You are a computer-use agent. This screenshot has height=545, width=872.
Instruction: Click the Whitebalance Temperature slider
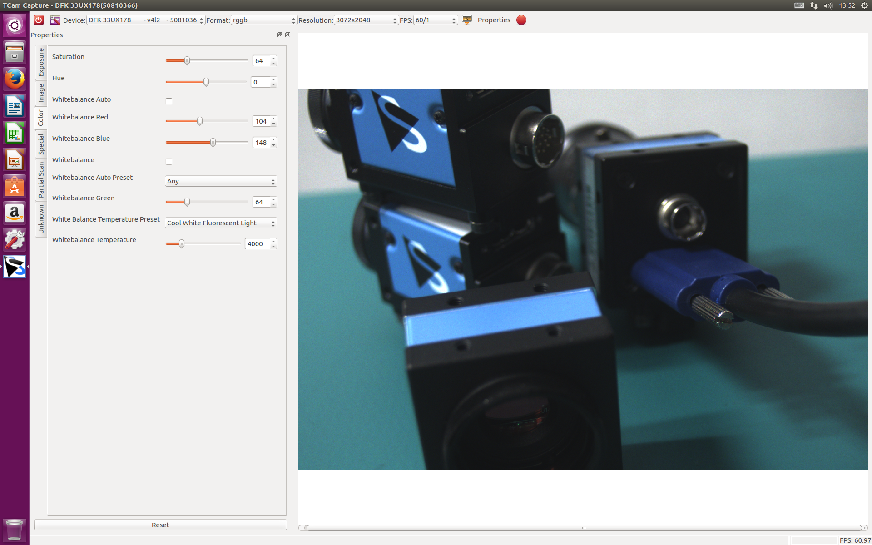[203, 243]
